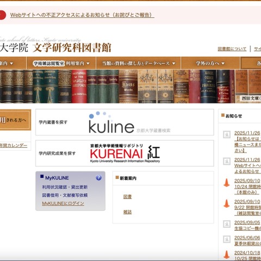Click the MyKULINE heading

pos(57,178)
